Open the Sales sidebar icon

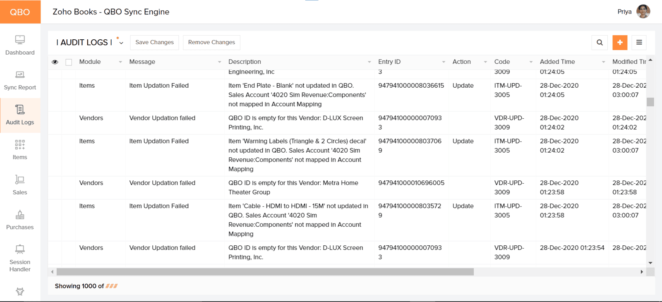click(x=20, y=180)
